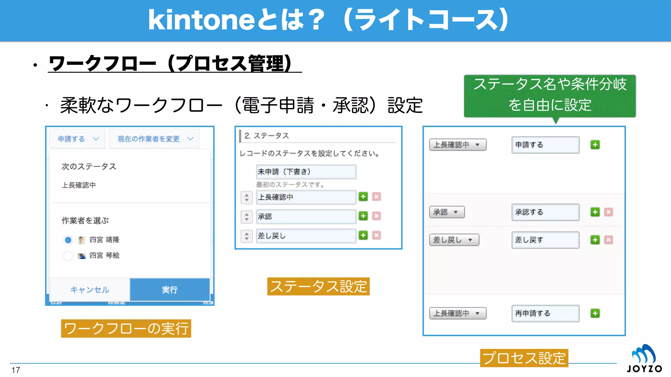Screen dimensions: 671x377
Task: Click 作業者を選ぶ label
Action: point(85,220)
